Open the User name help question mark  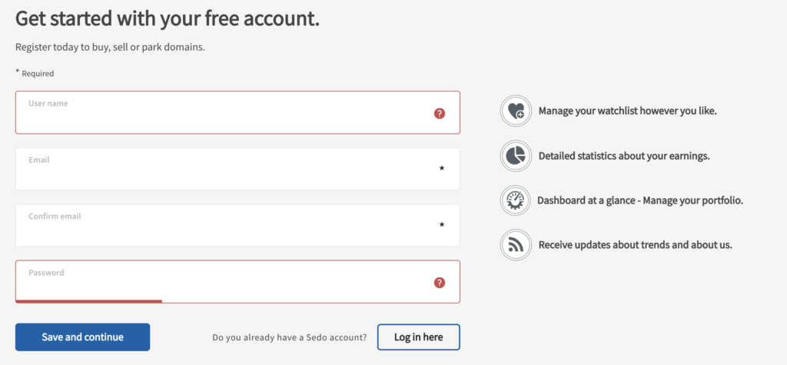pos(440,114)
